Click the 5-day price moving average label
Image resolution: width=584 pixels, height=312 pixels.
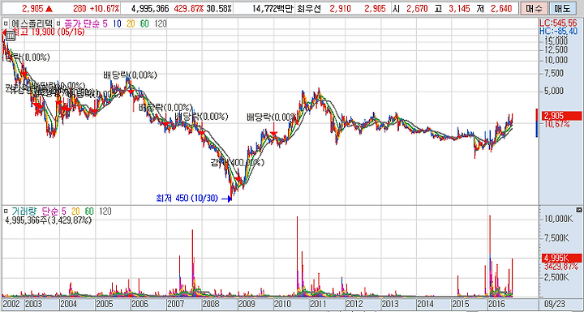105,24
